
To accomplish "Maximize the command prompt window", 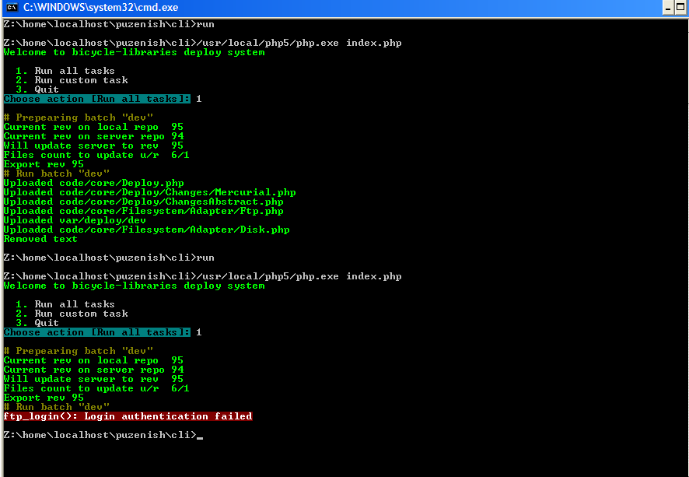I will pyautogui.click(x=682, y=8).
